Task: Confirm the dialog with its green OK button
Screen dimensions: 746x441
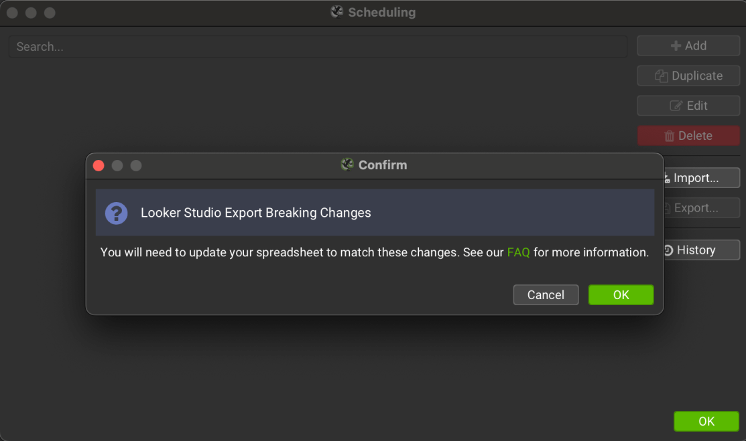Action: click(621, 295)
